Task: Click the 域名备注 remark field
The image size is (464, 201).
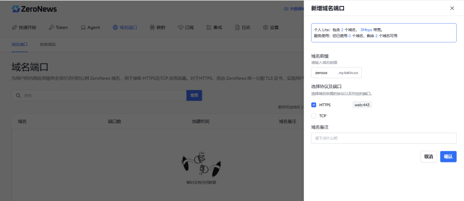Action: [384, 138]
